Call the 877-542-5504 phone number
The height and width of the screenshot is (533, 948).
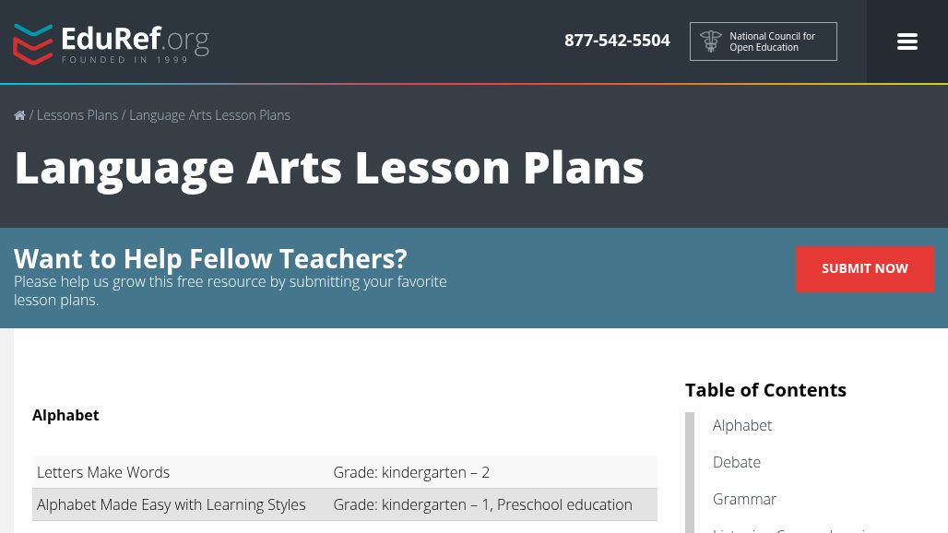(x=617, y=41)
